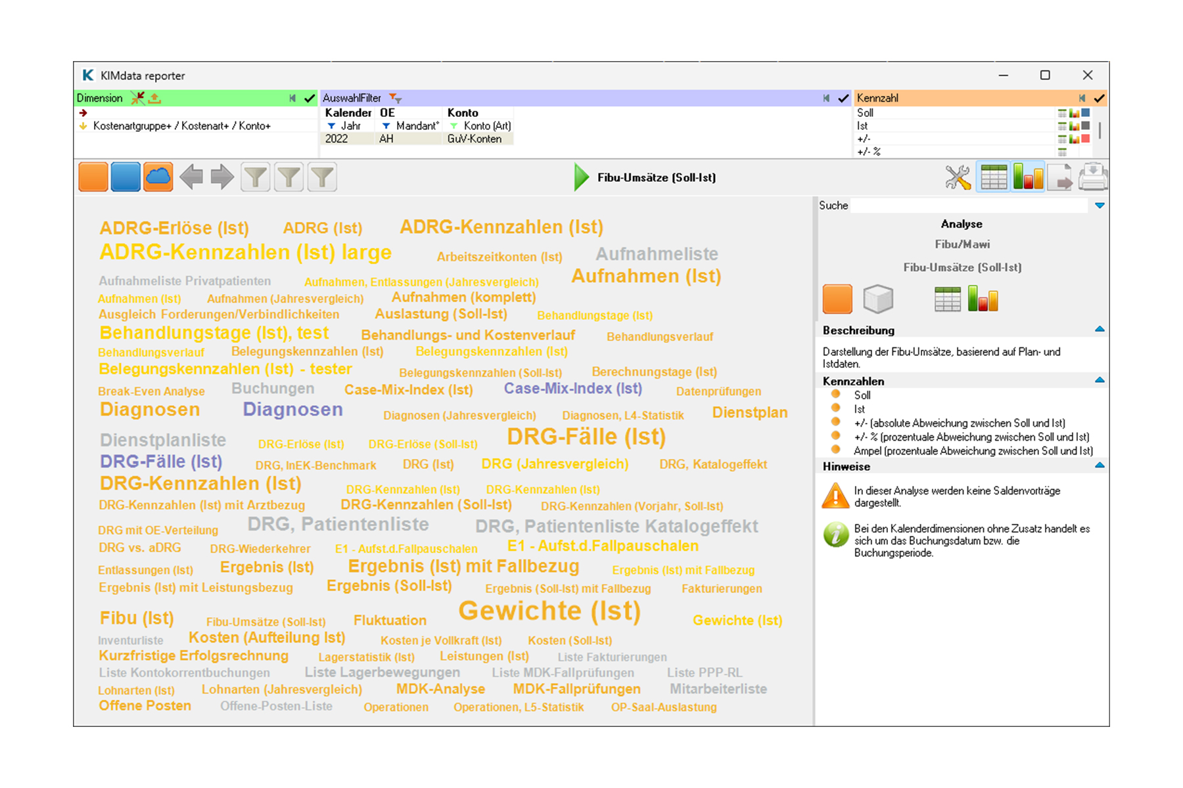Click the blue color swatch for Soll

pyautogui.click(x=1086, y=113)
